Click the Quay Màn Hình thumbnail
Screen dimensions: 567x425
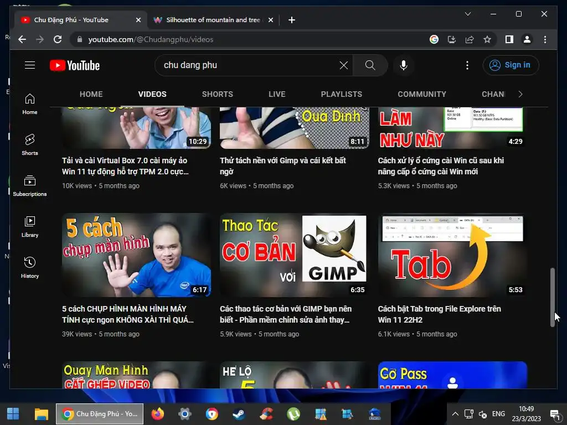point(136,375)
